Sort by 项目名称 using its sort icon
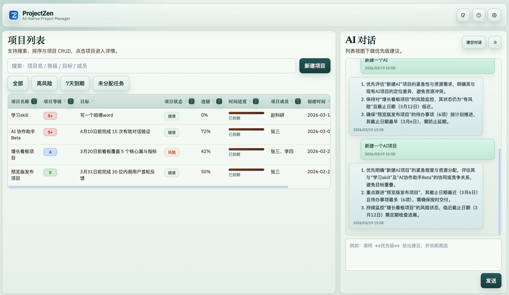The width and height of the screenshot is (509, 295). [34, 101]
